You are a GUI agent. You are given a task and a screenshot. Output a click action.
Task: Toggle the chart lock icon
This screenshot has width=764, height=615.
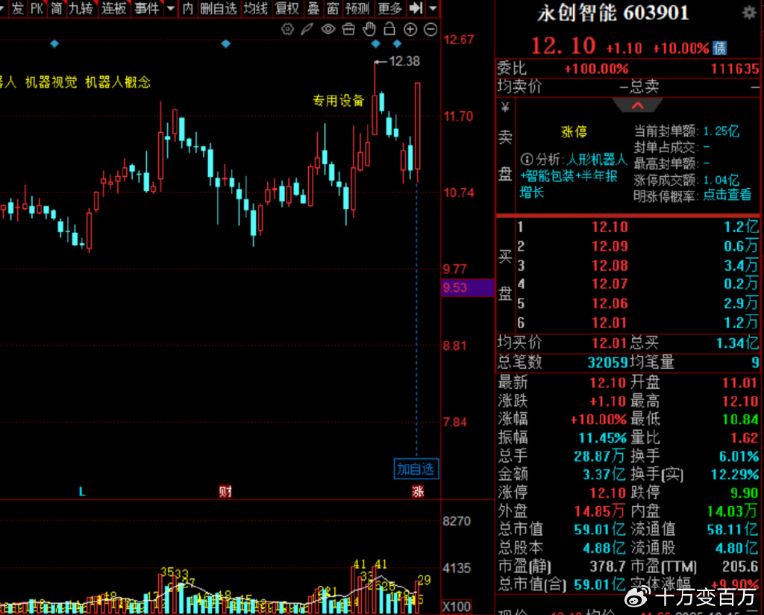[389, 29]
